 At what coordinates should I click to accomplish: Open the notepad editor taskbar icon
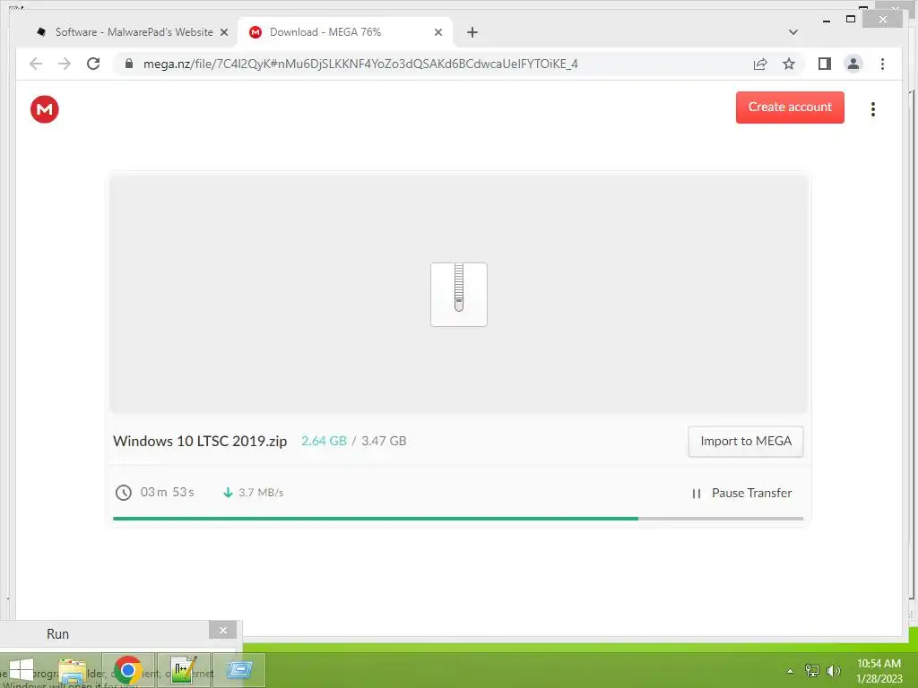(x=183, y=670)
